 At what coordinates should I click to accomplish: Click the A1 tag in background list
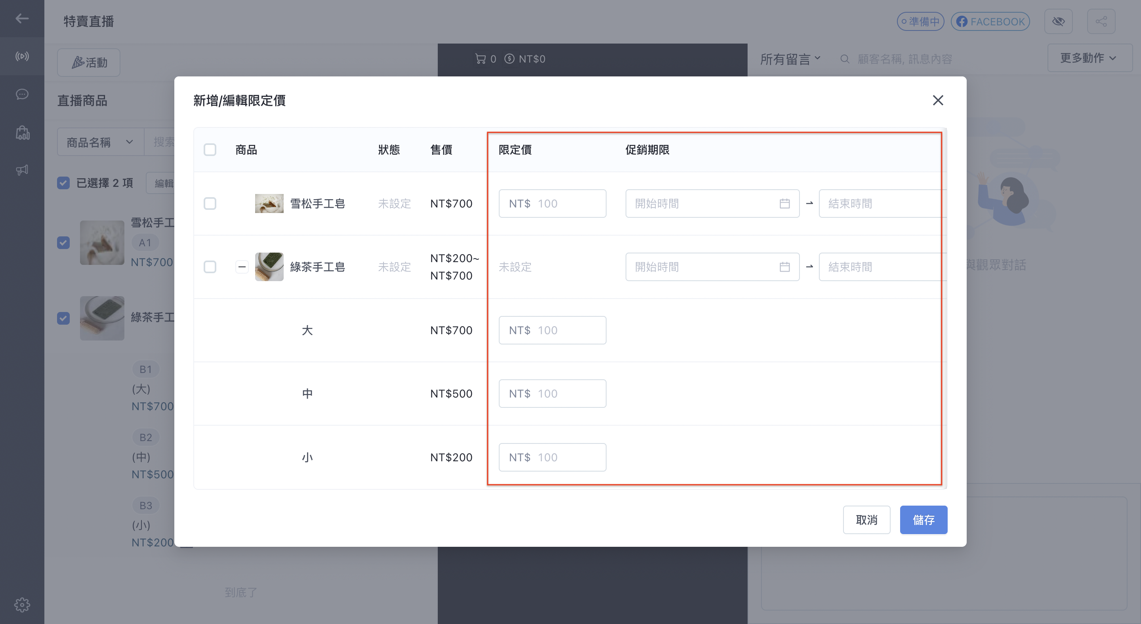[145, 243]
